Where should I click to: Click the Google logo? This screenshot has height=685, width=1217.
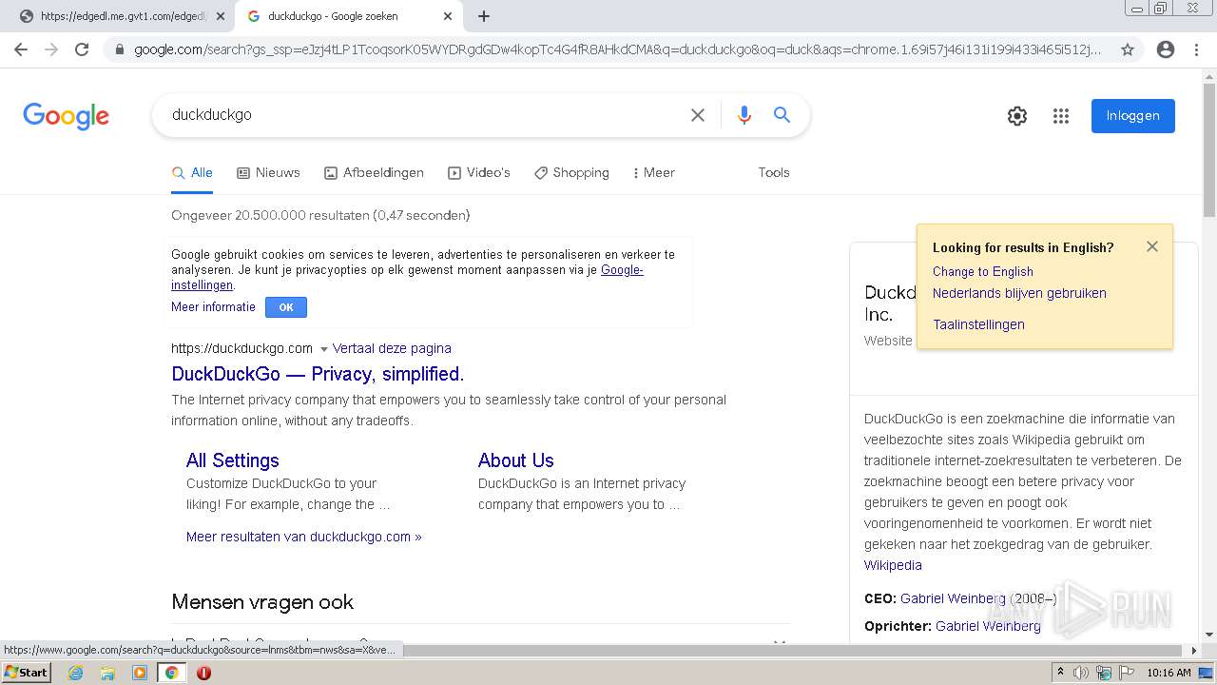(67, 116)
